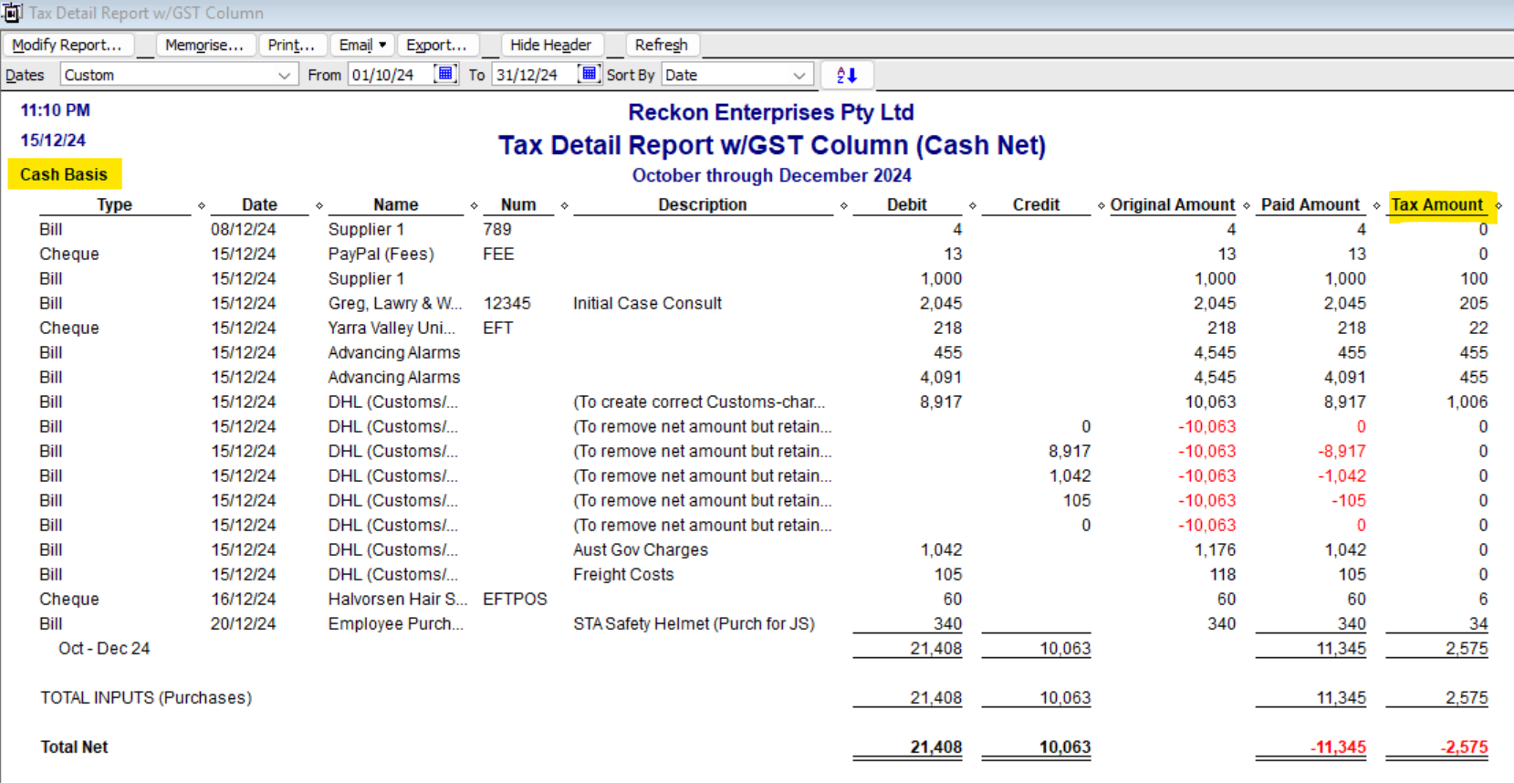The width and height of the screenshot is (1514, 783).
Task: Open the Email dropdown menu
Action: [362, 45]
